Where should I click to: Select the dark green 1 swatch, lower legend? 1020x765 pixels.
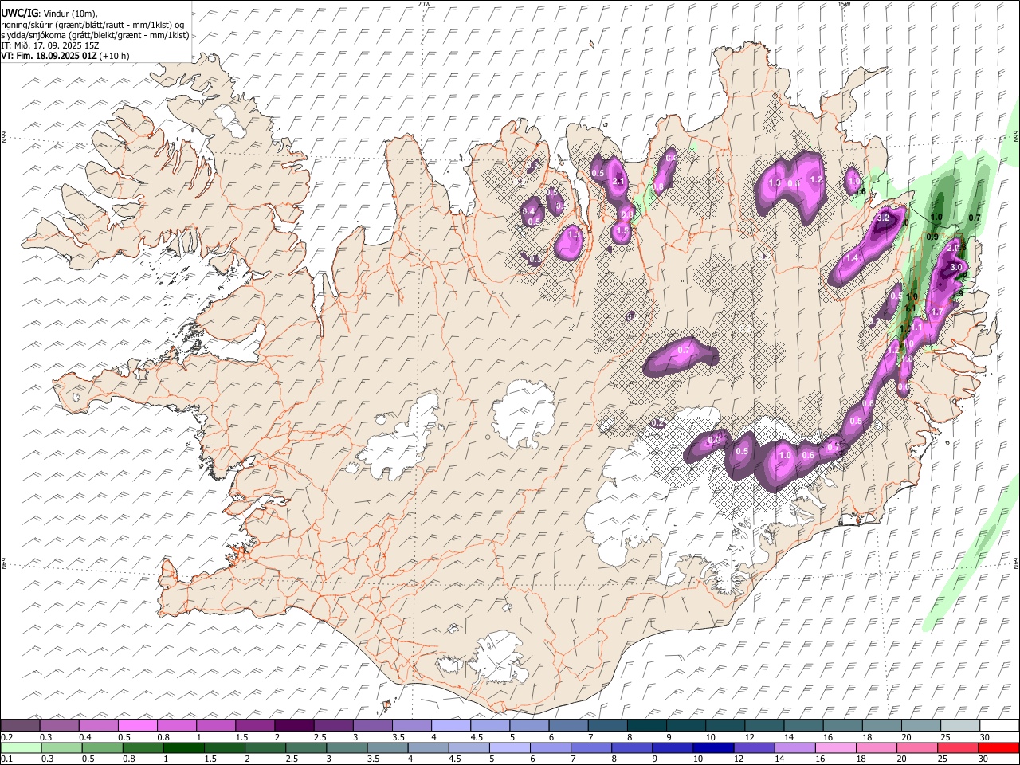184,747
